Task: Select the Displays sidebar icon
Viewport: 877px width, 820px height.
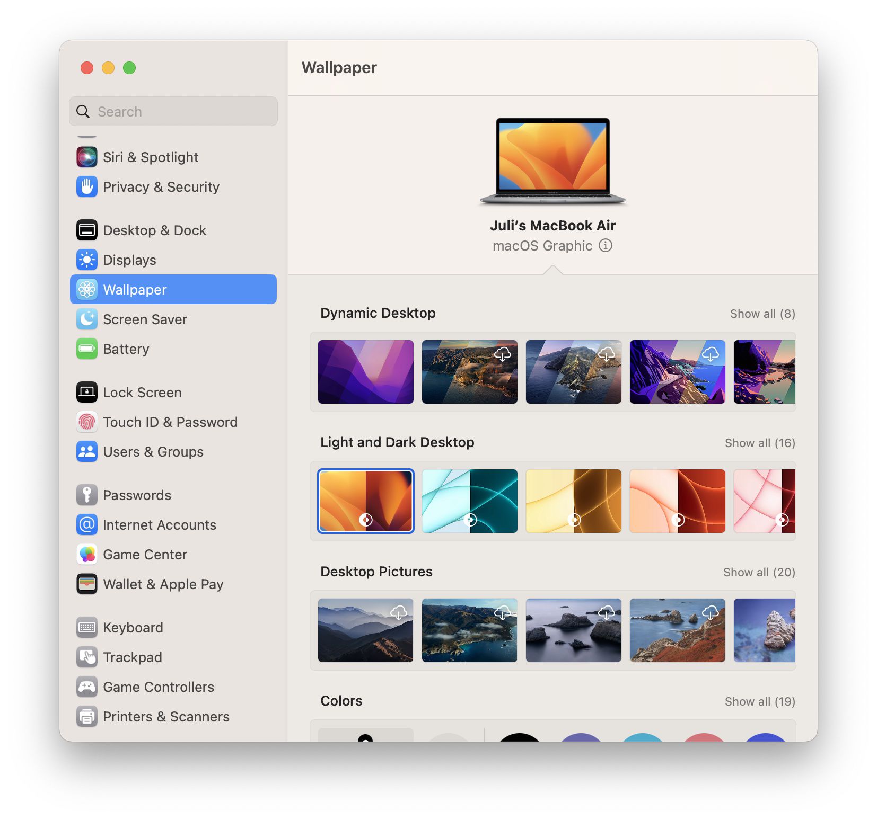Action: [x=86, y=260]
